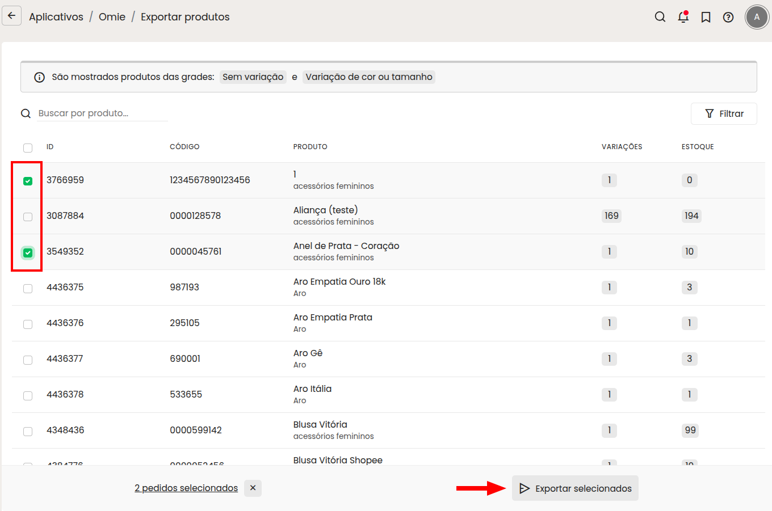Click Exportar selecionados button
The width and height of the screenshot is (772, 511).
pos(575,488)
